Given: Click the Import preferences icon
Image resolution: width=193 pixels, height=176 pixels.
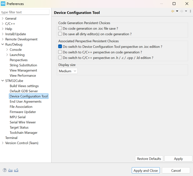Looking at the screenshot, I should pos(11,170).
